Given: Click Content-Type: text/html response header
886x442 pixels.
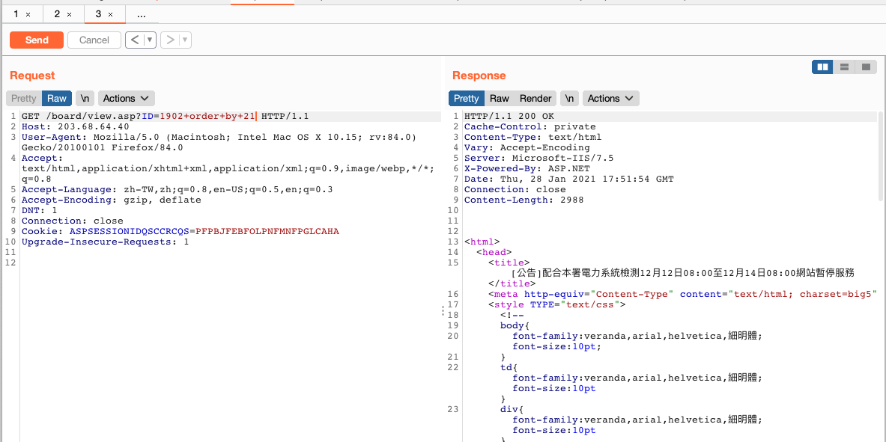Looking at the screenshot, I should [532, 137].
